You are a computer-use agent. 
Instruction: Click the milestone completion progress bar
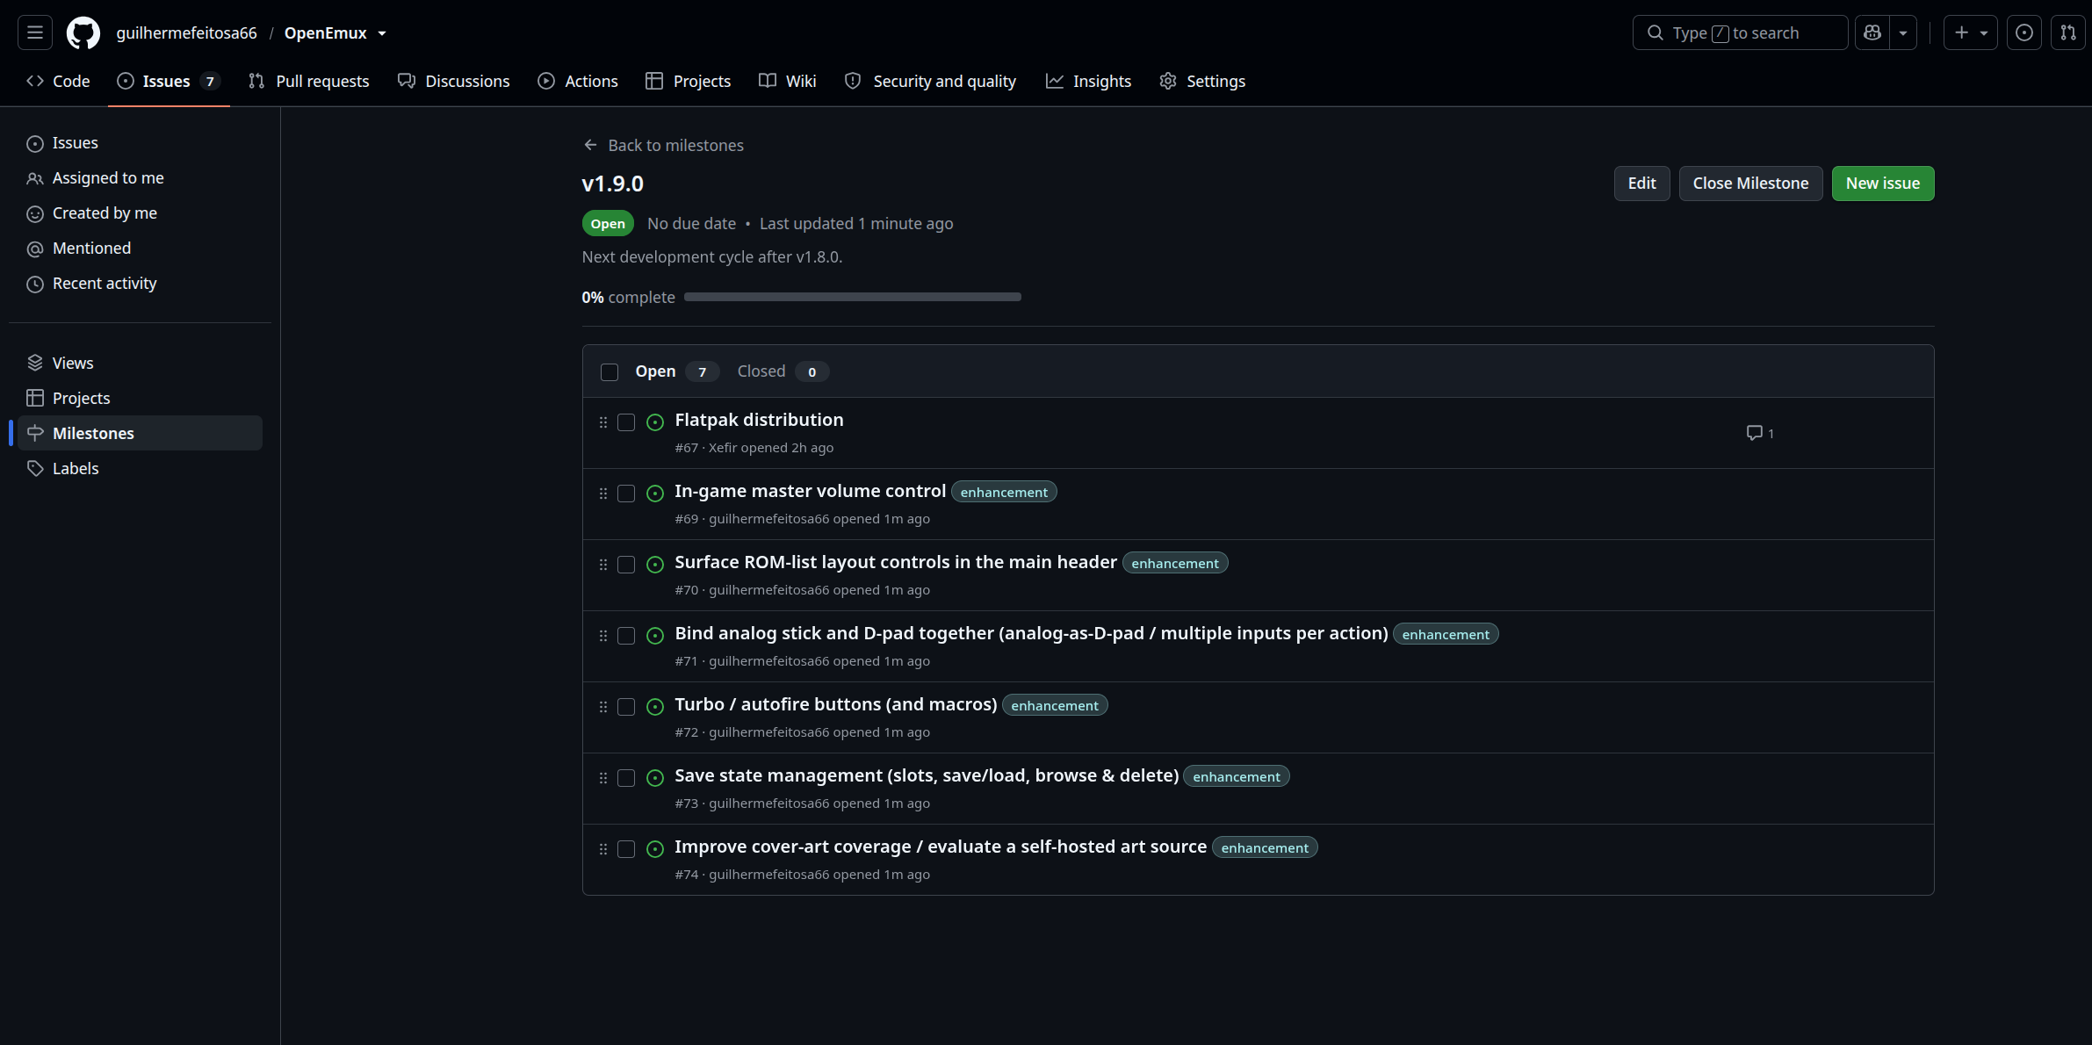(x=852, y=297)
